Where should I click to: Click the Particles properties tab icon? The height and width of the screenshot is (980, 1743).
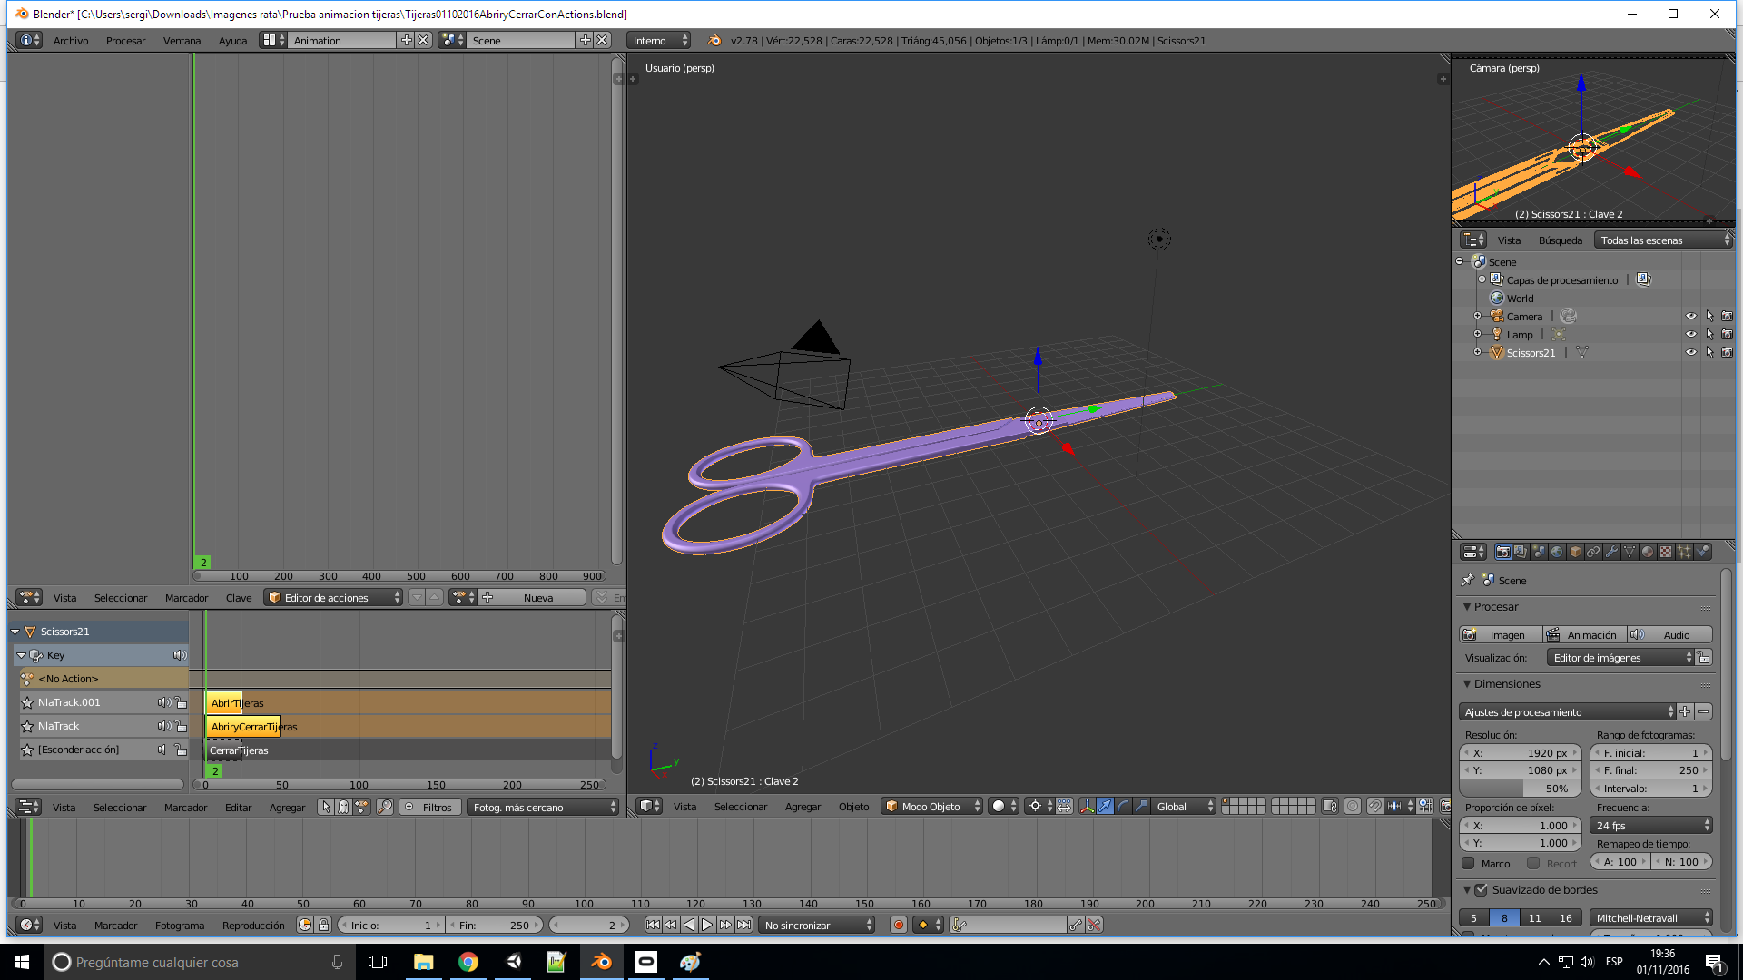click(1684, 552)
